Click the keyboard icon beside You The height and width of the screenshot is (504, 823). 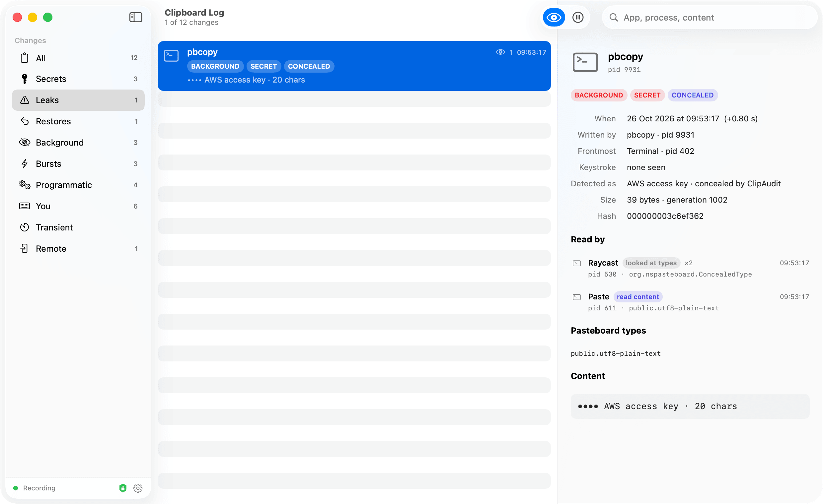24,206
